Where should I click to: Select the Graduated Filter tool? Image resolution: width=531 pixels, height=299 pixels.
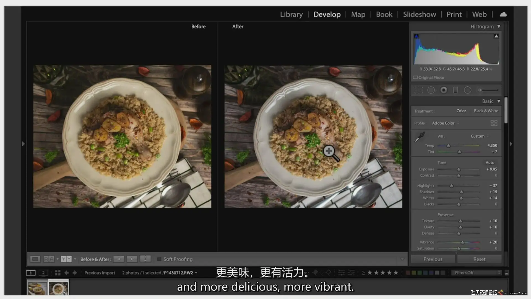click(455, 90)
